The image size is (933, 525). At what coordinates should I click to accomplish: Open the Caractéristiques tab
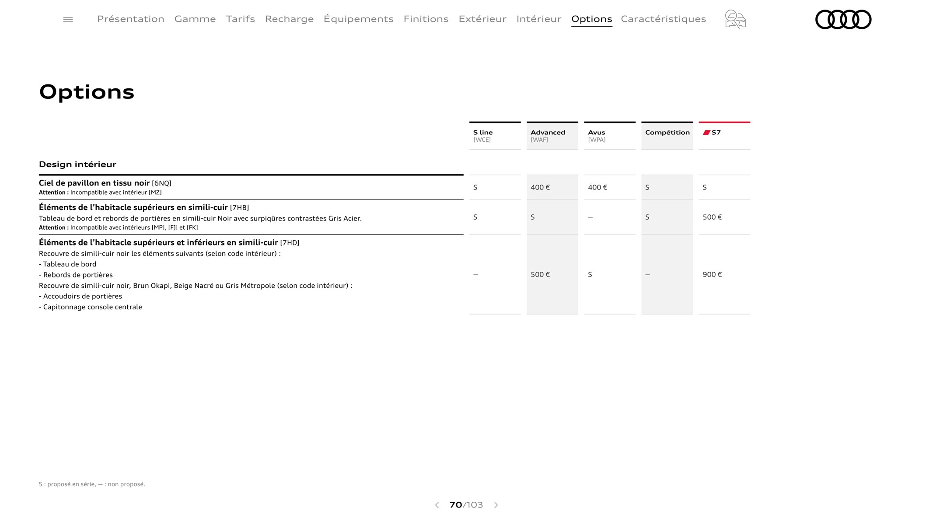(663, 19)
